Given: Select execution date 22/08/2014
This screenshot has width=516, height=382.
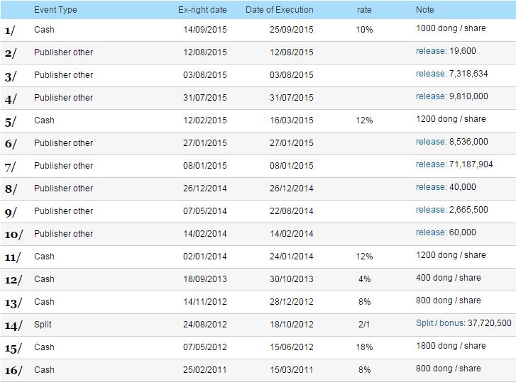Looking at the screenshot, I should [x=292, y=211].
